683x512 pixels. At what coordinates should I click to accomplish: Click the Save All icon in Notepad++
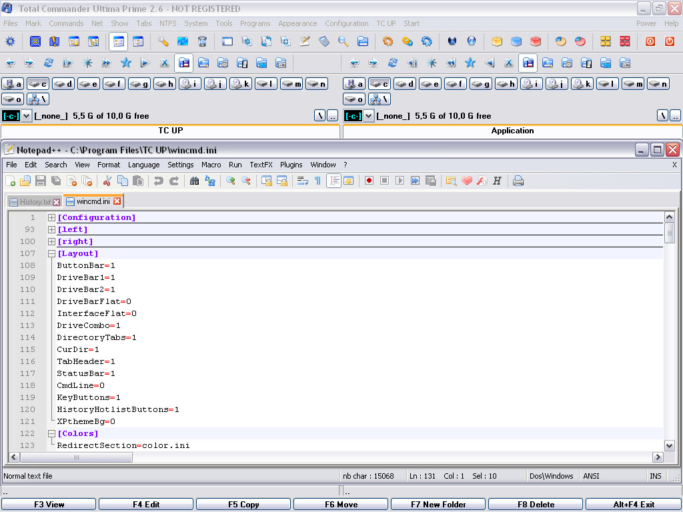pyautogui.click(x=56, y=181)
